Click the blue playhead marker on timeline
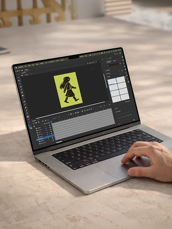Viewport: 172px width, 229px height. coord(51,122)
